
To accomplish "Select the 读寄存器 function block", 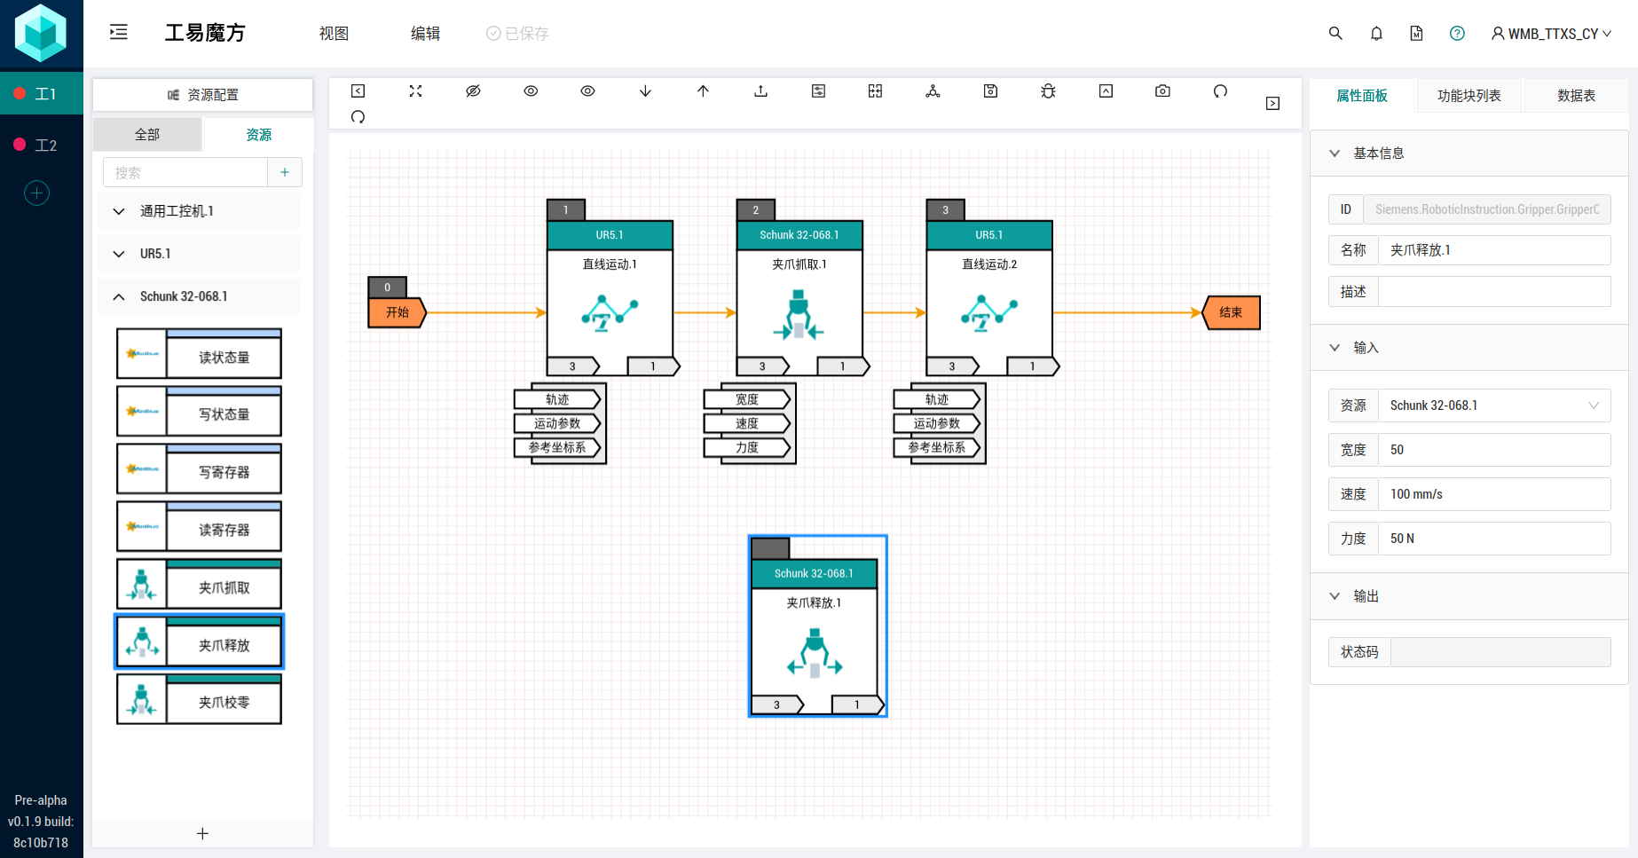I will pos(199,526).
